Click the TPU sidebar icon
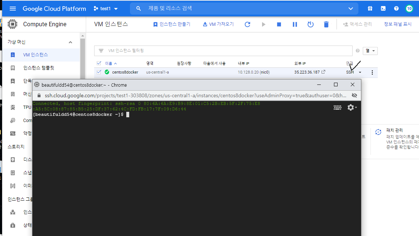This screenshot has height=236, width=419. pyautogui.click(x=12, y=107)
